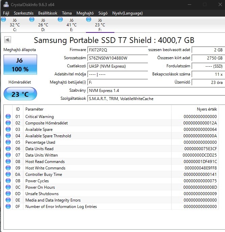Click status icon of Number of Error Information Log Entries
The width and height of the screenshot is (225, 232).
(x=8, y=206)
